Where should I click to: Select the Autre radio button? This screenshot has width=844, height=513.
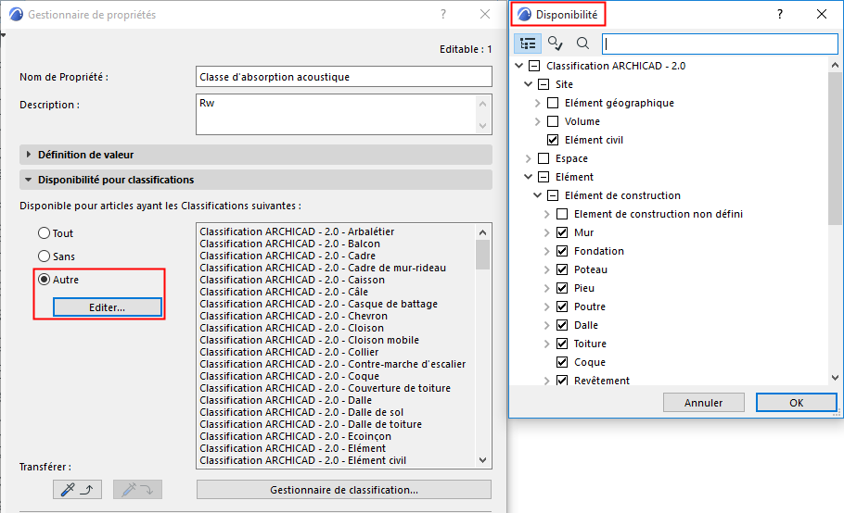click(45, 280)
